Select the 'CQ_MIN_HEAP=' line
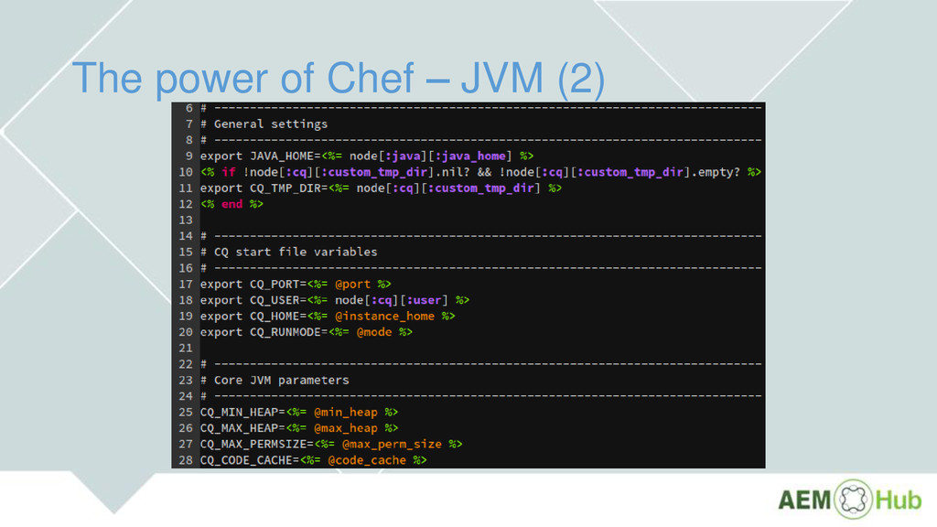This screenshot has height=527, width=937. pyautogui.click(x=299, y=413)
